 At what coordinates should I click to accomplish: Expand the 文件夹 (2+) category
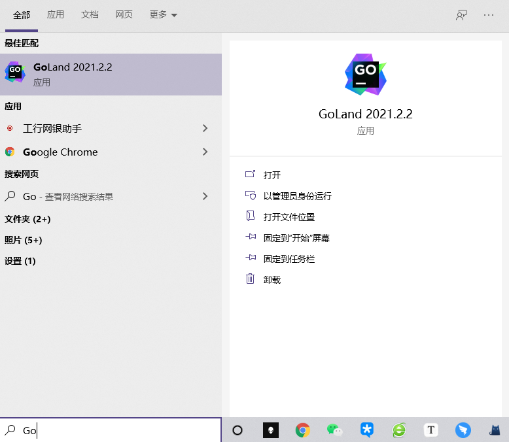pyautogui.click(x=27, y=219)
